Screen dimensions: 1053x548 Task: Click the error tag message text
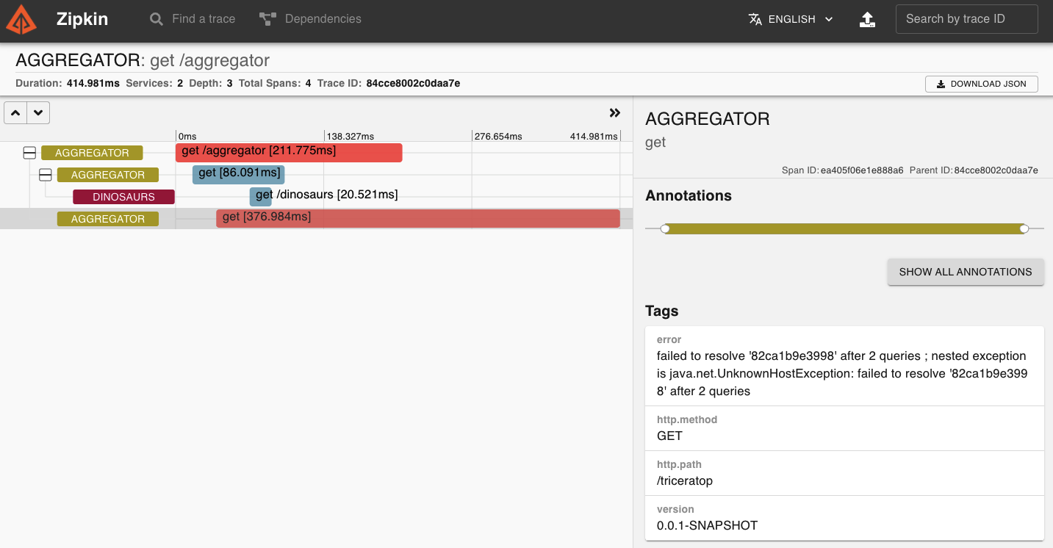click(x=842, y=374)
